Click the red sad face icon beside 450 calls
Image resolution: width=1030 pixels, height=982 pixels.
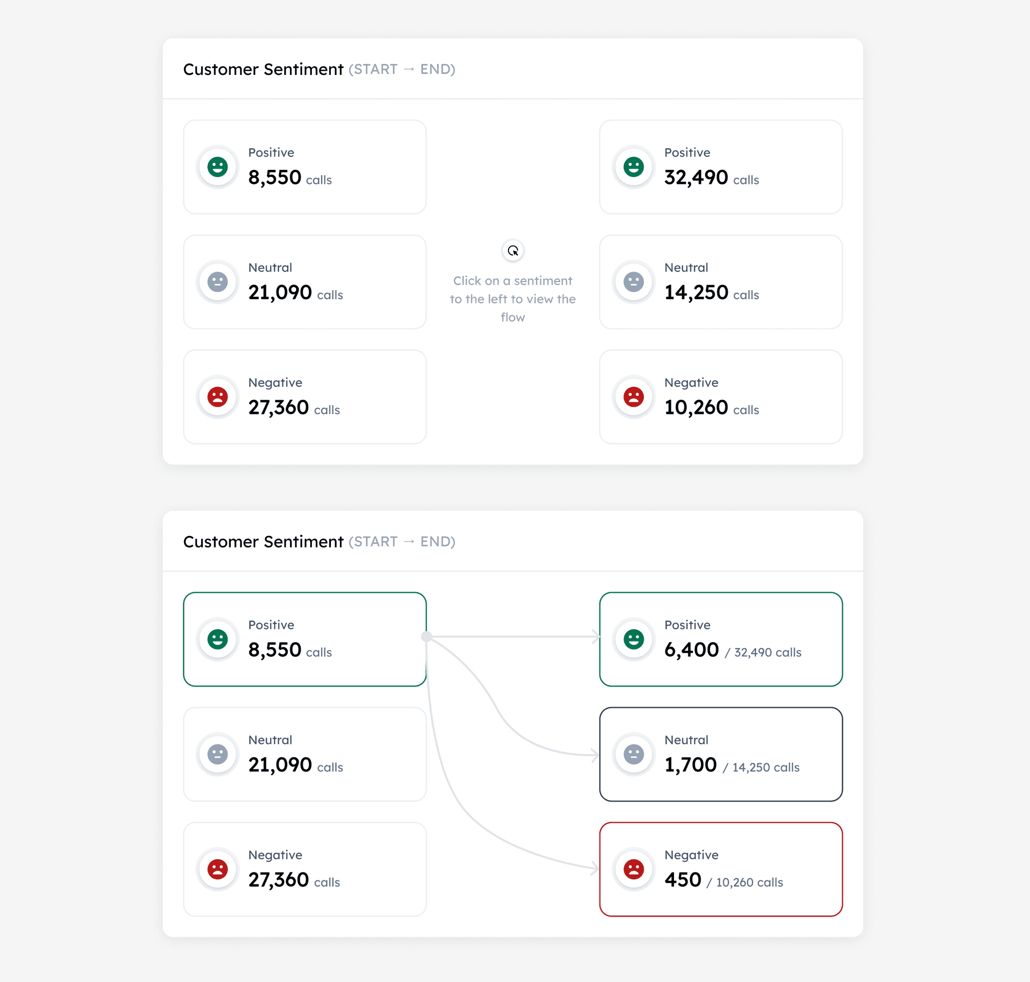pyautogui.click(x=634, y=869)
